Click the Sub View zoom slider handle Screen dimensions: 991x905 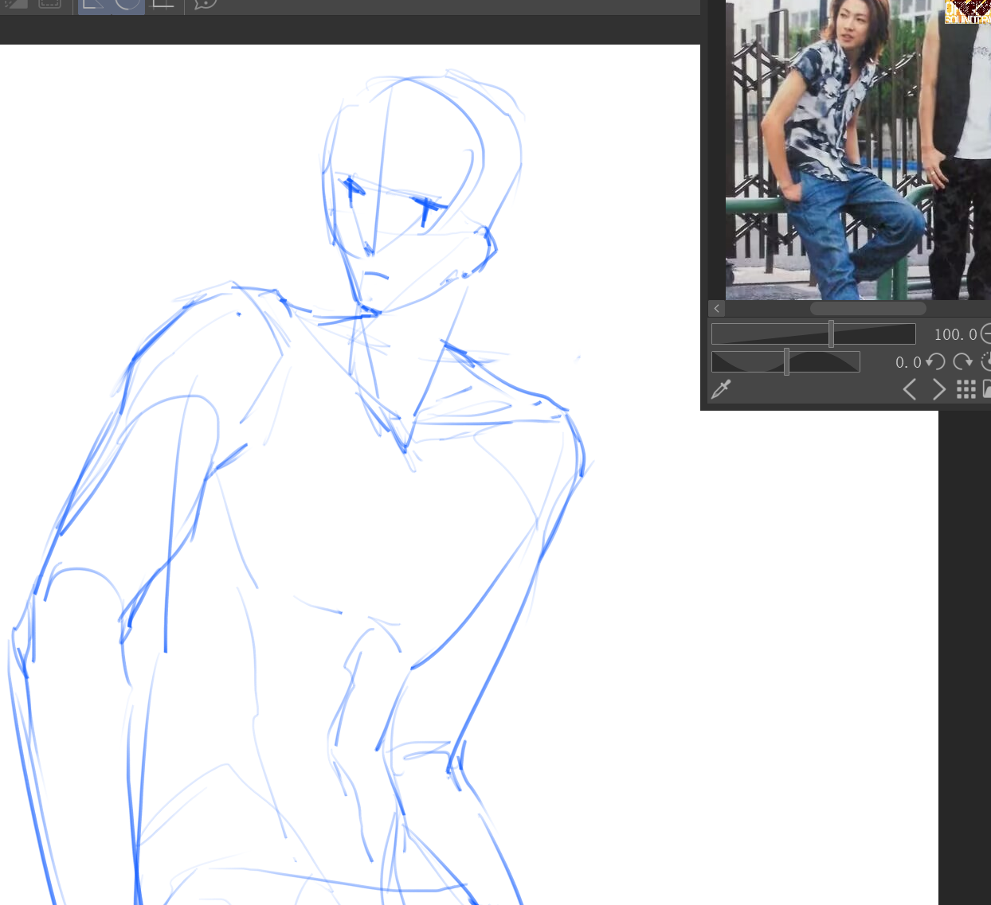(x=831, y=334)
